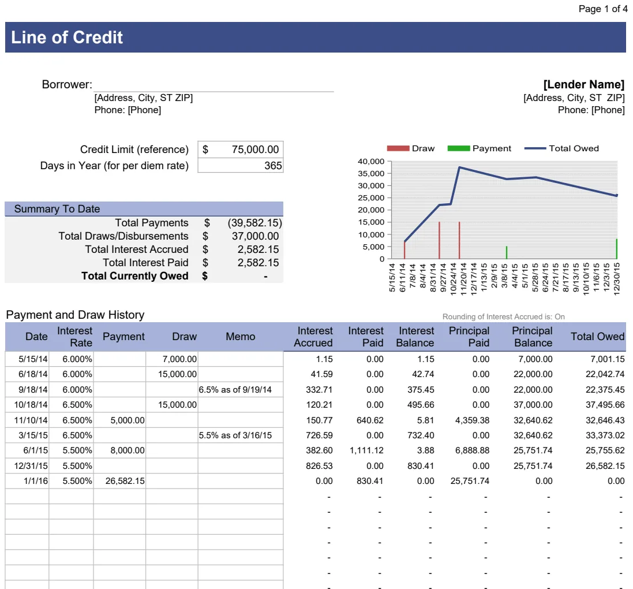Click the red Draw legend swatch
Image resolution: width=633 pixels, height=589 pixels.
398,148
